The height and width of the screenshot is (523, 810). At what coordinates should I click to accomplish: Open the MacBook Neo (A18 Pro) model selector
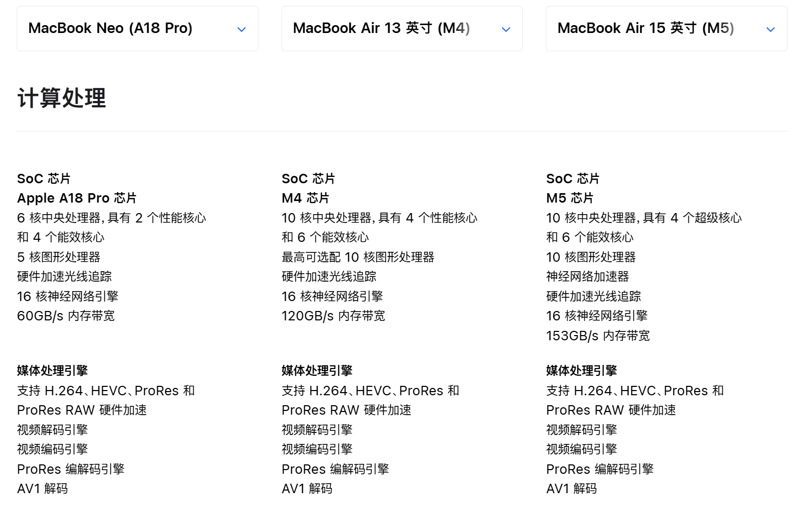[137, 29]
